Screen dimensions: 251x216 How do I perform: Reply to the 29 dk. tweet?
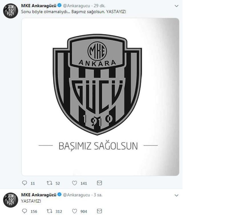pyautogui.click(x=25, y=183)
